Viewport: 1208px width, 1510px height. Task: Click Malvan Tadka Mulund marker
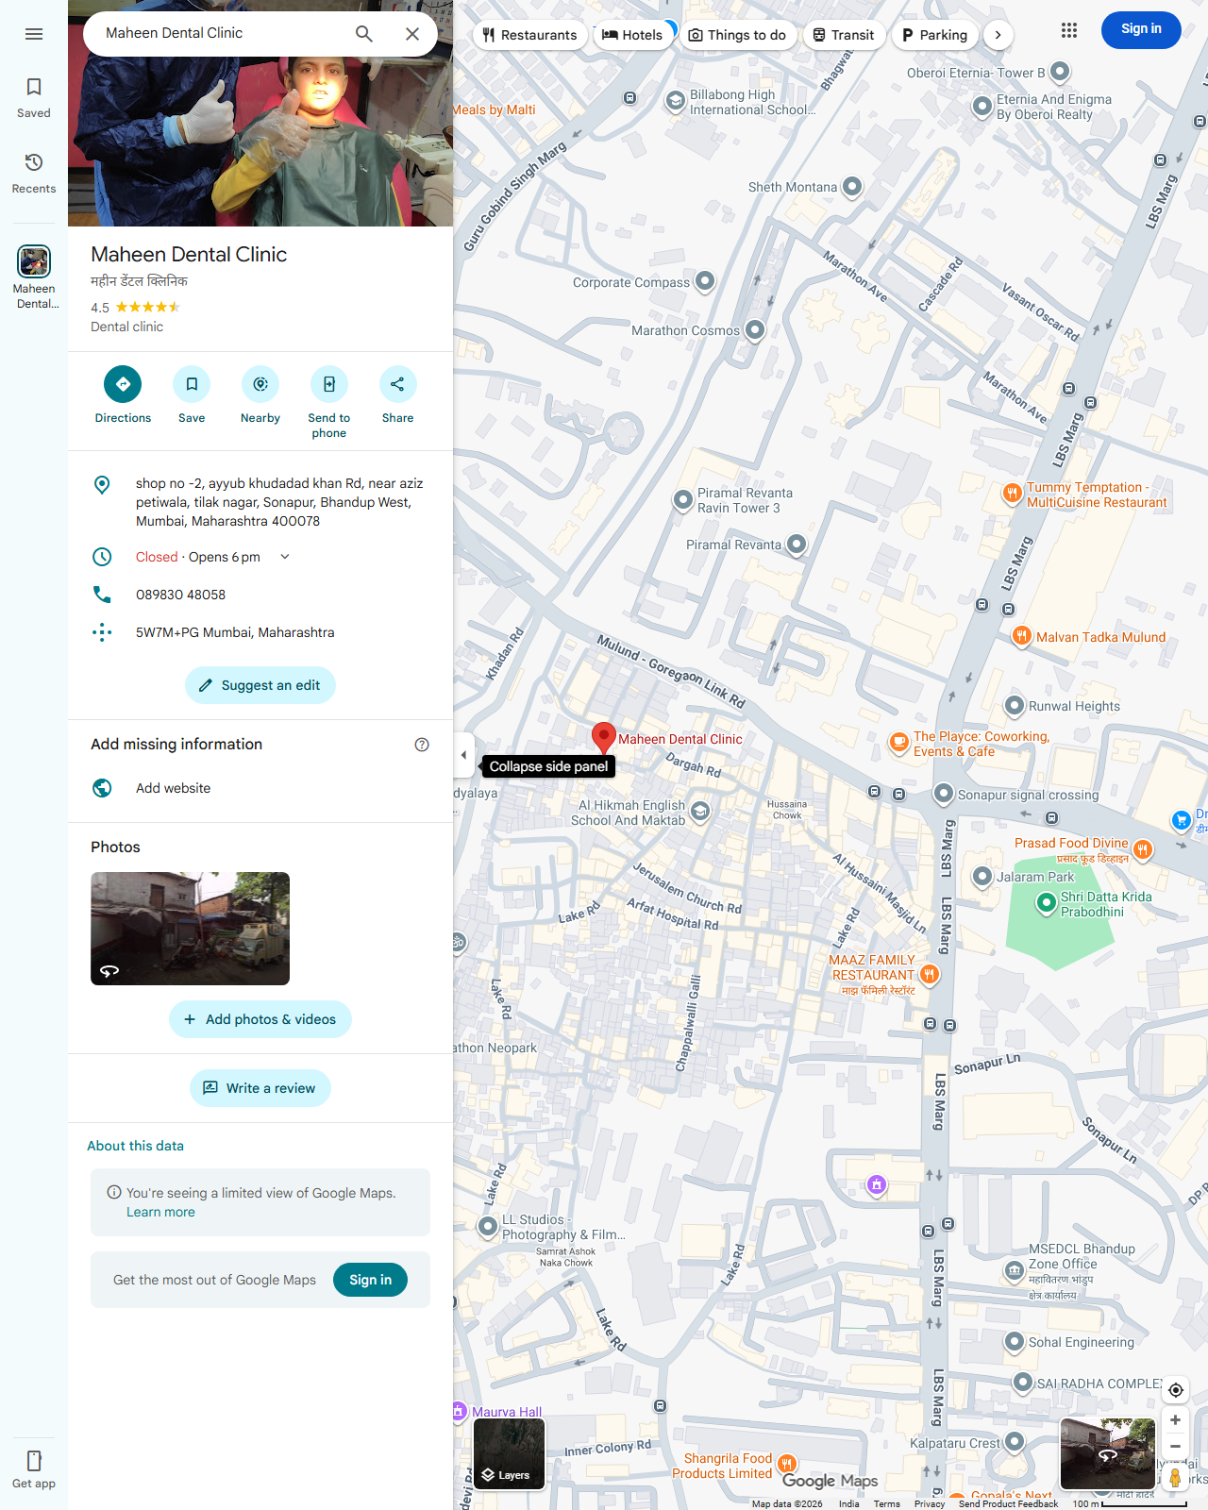1021,636
